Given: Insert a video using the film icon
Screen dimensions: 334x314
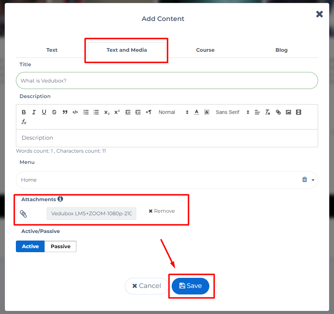Looking at the screenshot, I should point(299,112).
